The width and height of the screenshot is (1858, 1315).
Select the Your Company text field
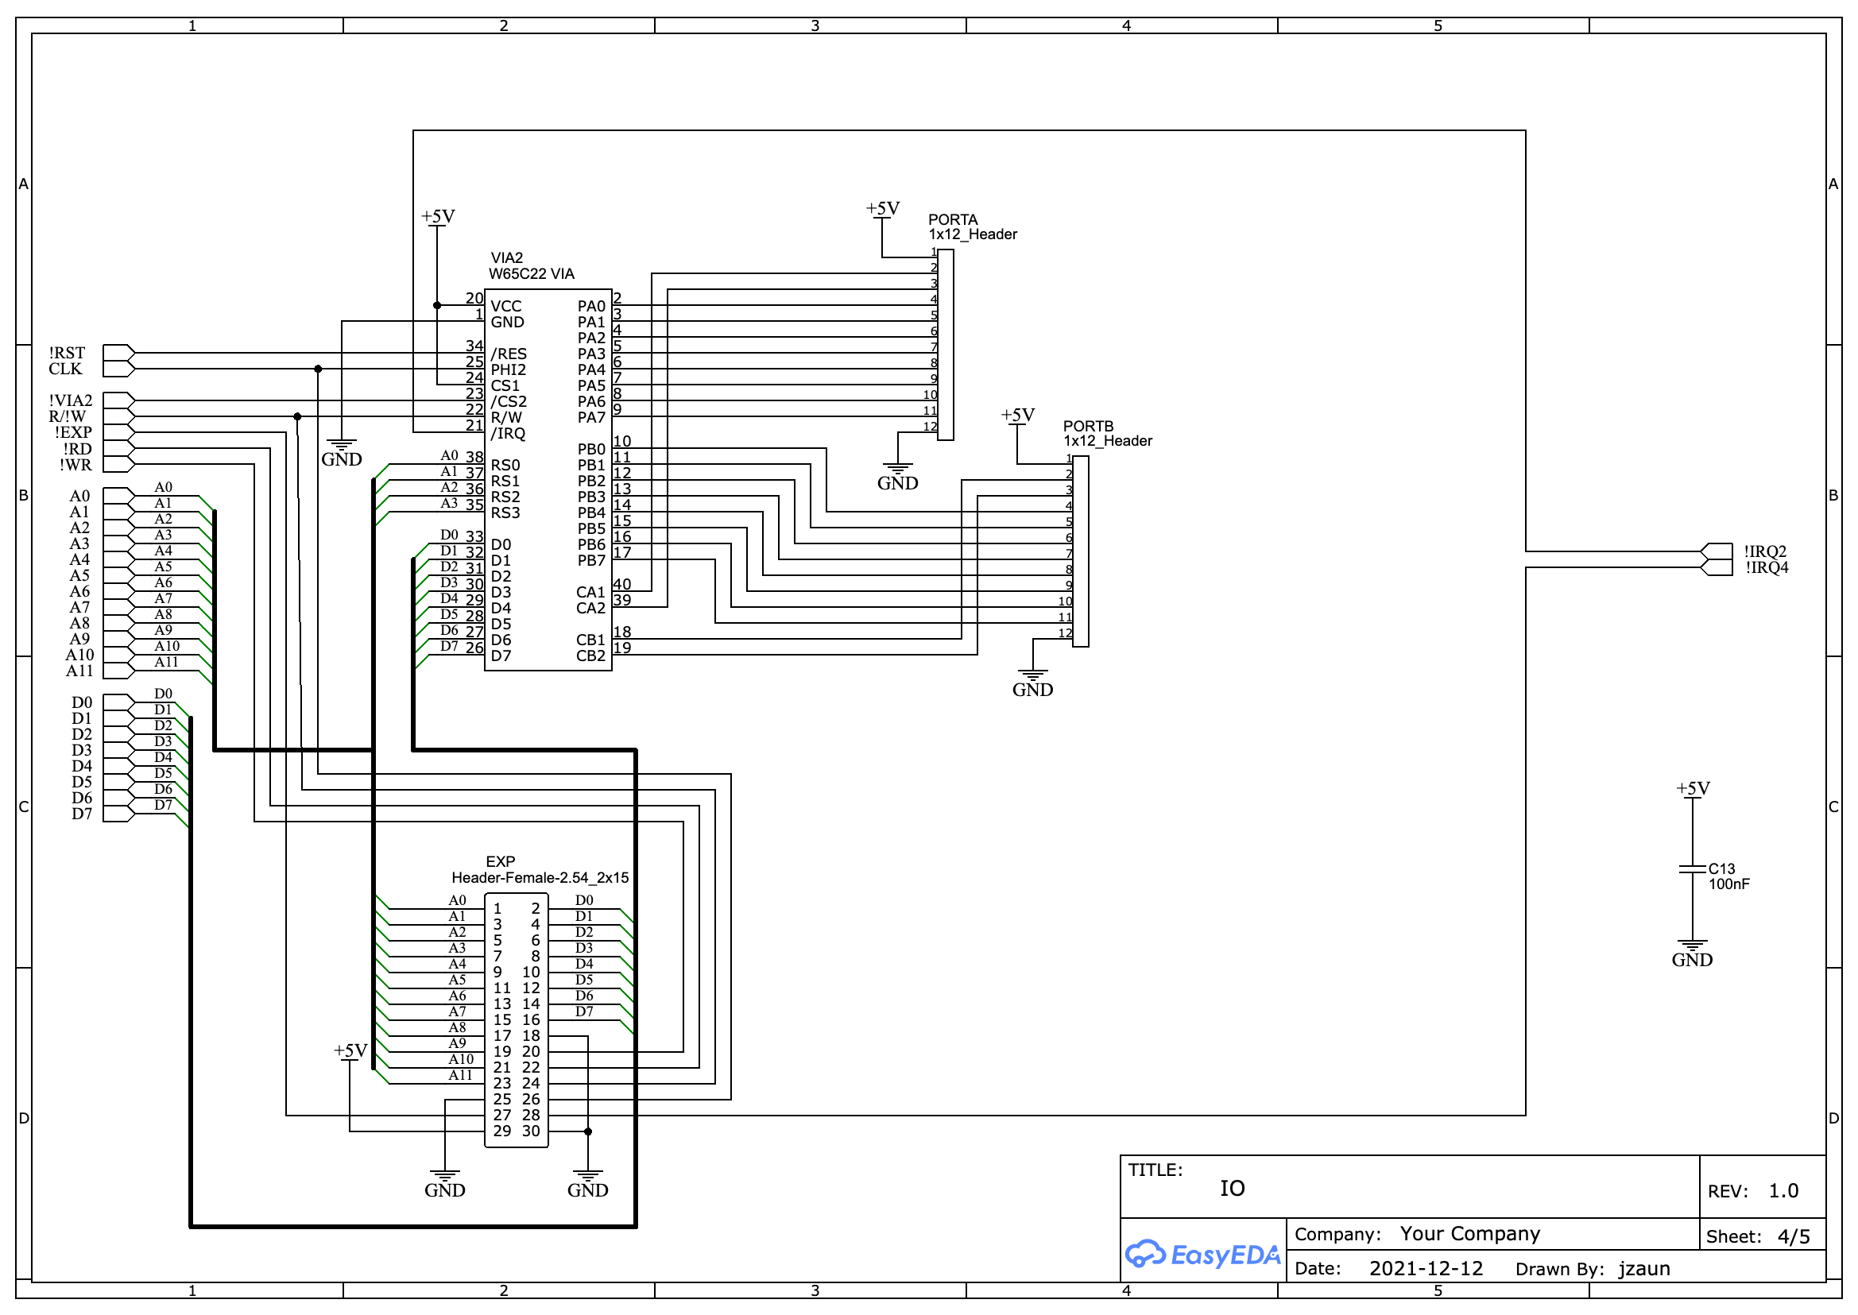[x=1469, y=1233]
